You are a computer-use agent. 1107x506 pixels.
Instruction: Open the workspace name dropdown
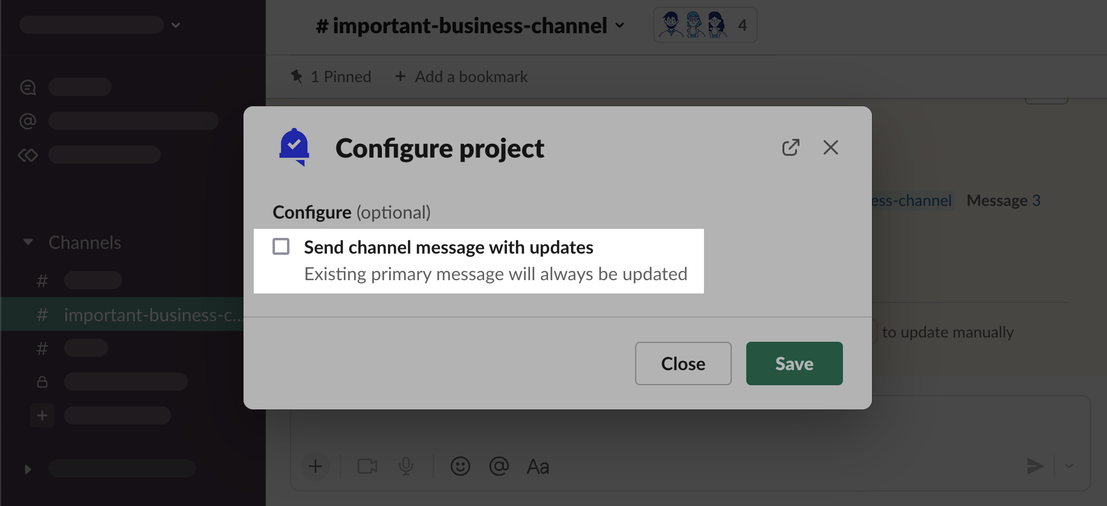coord(176,25)
